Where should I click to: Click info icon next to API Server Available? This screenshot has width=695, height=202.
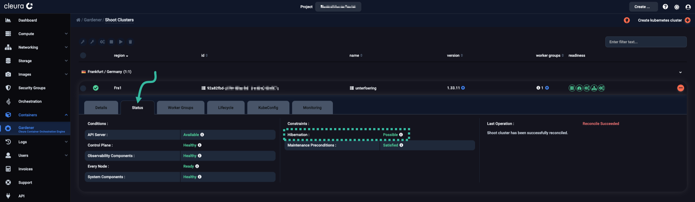click(202, 135)
